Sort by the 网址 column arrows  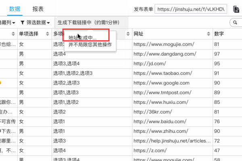(x=209, y=34)
